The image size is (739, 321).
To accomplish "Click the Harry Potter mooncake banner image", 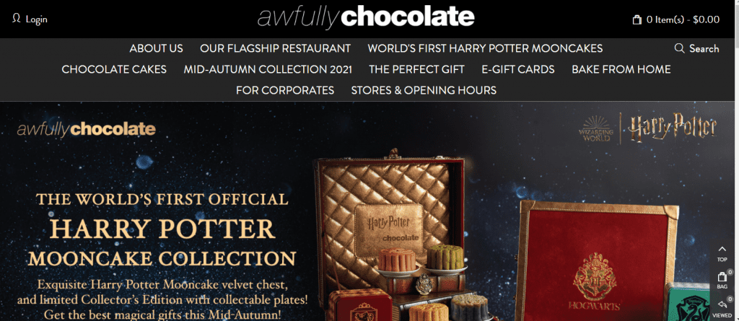I will click(367, 211).
